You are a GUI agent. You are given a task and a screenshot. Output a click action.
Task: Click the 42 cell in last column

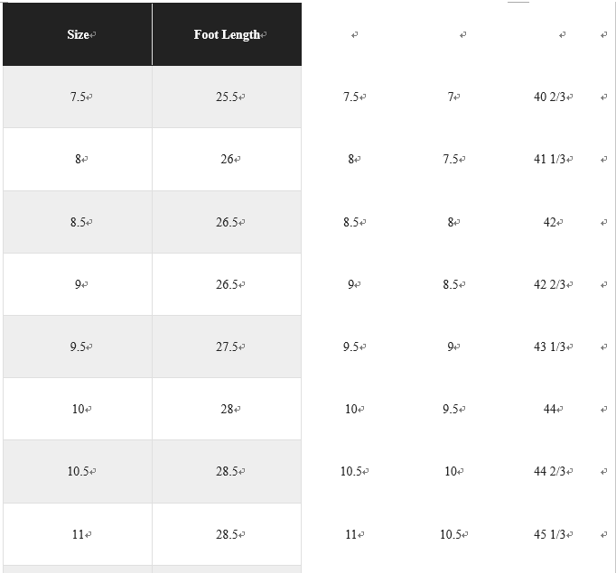[x=549, y=222]
